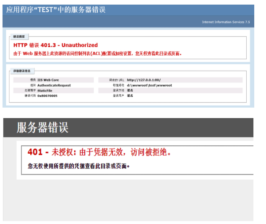Screen dimensions: 266x224
Task: Click the 请求的 URL field label
Action: click(117, 80)
